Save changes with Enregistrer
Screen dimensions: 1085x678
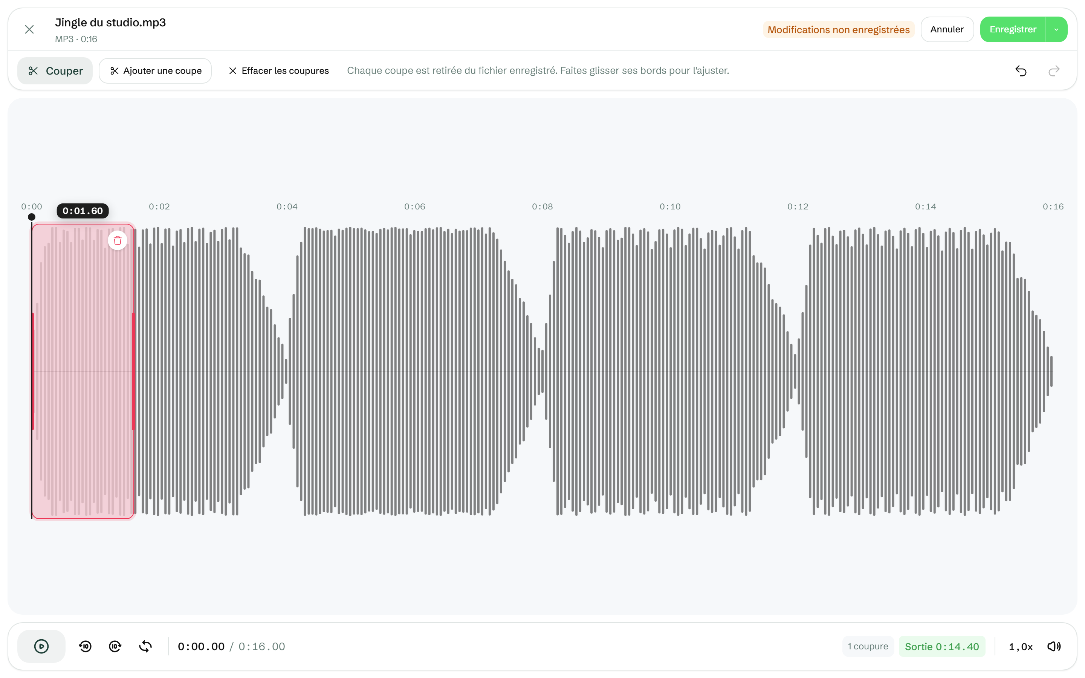[1013, 30]
